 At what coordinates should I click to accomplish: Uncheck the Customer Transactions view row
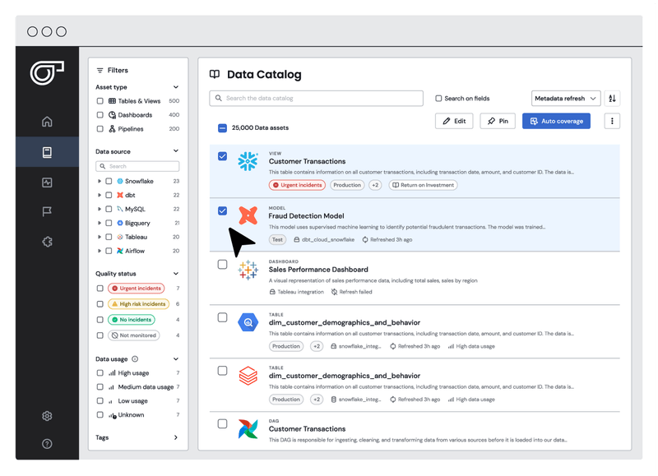222,156
